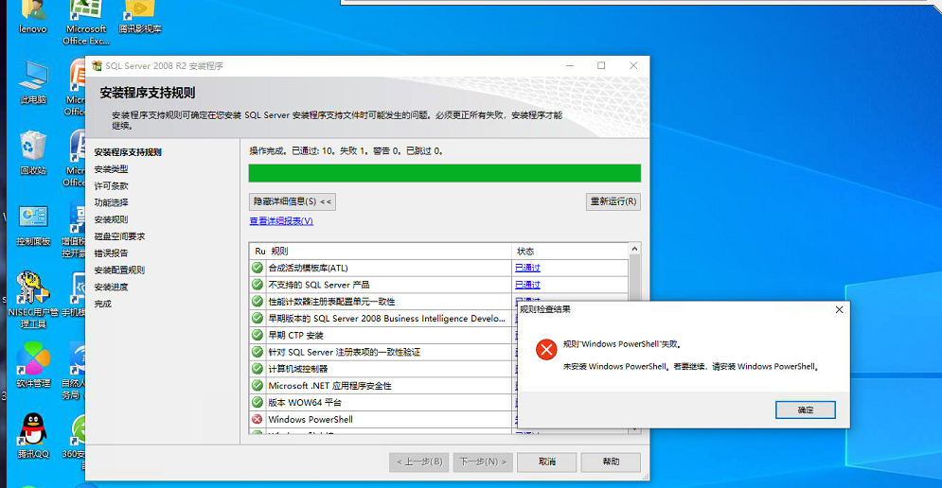
Task: Click green check icon for 早期 CTP 安装
Action: [258, 335]
